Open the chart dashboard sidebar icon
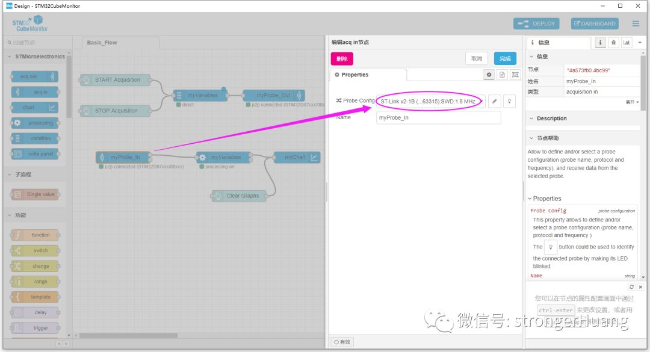The height and width of the screenshot is (352, 650). click(627, 42)
